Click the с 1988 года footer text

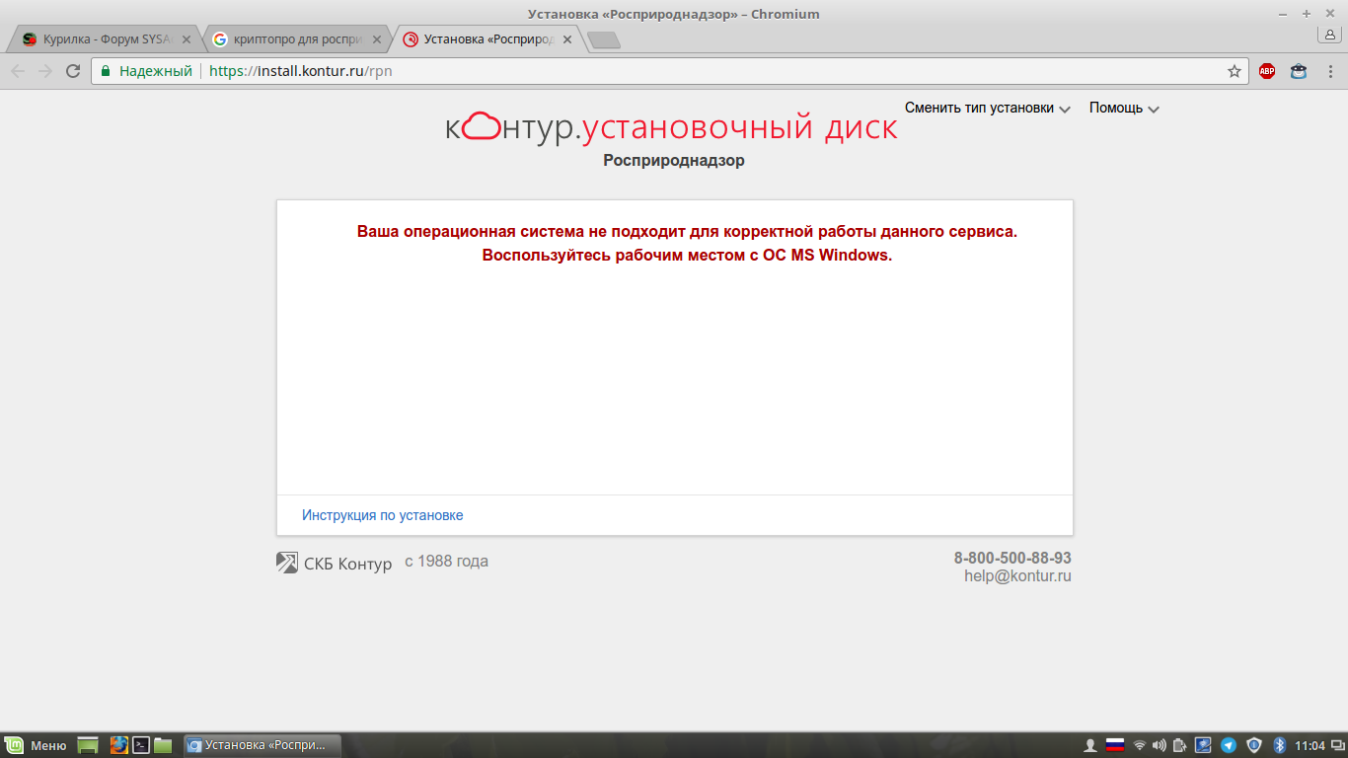[x=446, y=562]
